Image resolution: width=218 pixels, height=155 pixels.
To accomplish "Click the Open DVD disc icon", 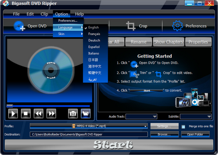I will tap(19, 26).
